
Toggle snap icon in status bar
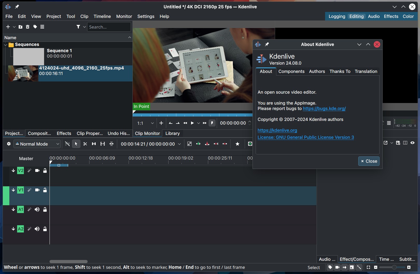[359, 267]
